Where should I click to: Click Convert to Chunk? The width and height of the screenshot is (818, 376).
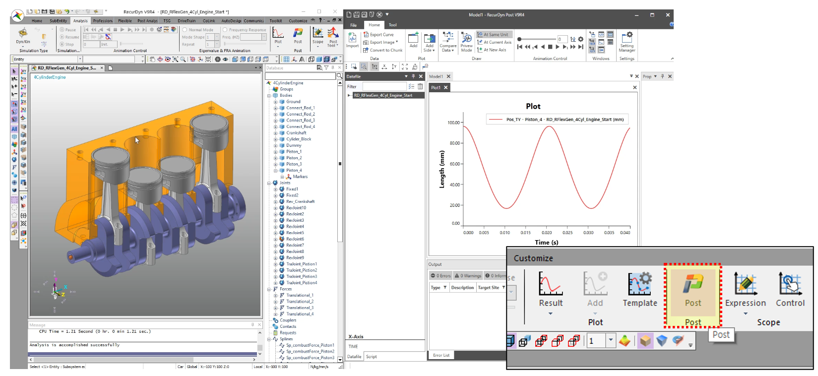point(383,50)
